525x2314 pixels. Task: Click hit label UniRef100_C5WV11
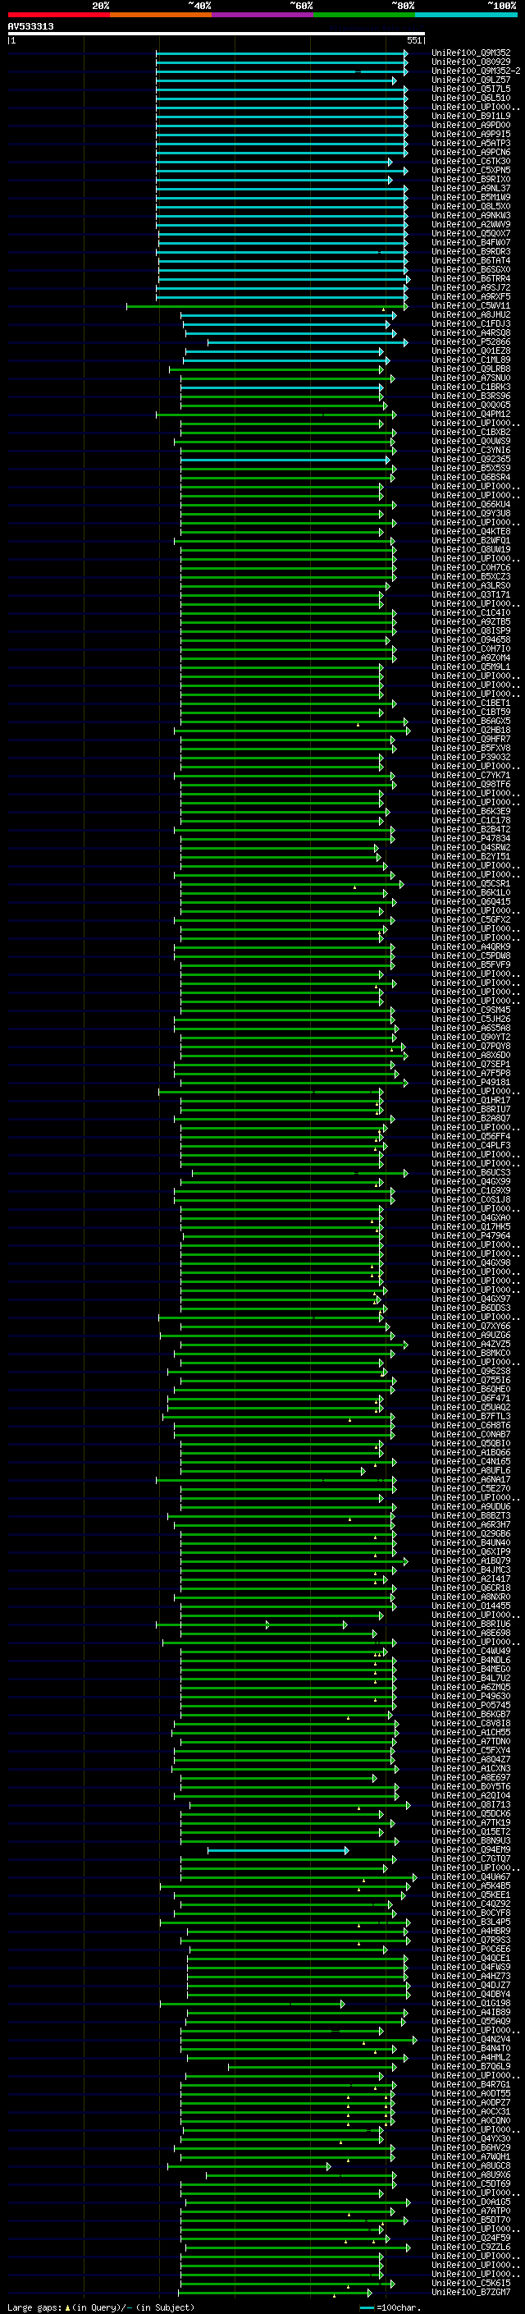click(x=471, y=306)
